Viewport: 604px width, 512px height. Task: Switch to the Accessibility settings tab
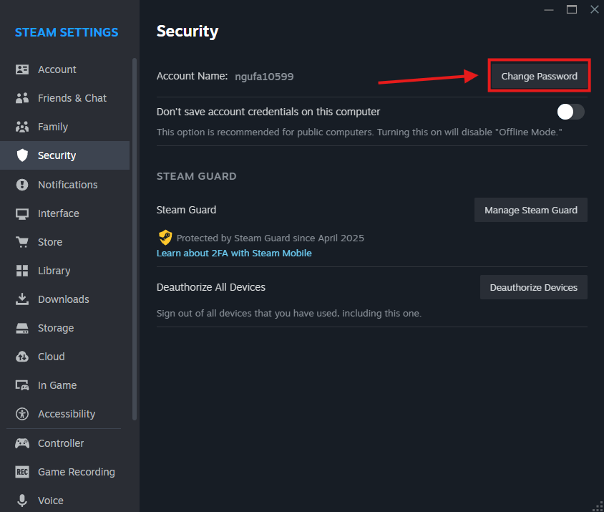(66, 414)
